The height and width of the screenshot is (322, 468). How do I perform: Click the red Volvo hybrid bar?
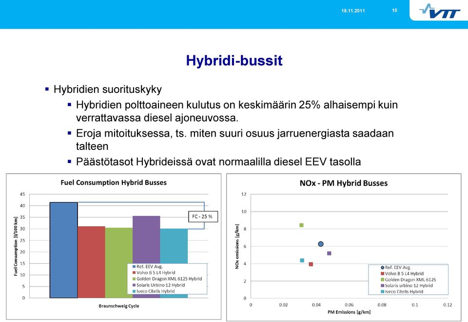(91, 262)
